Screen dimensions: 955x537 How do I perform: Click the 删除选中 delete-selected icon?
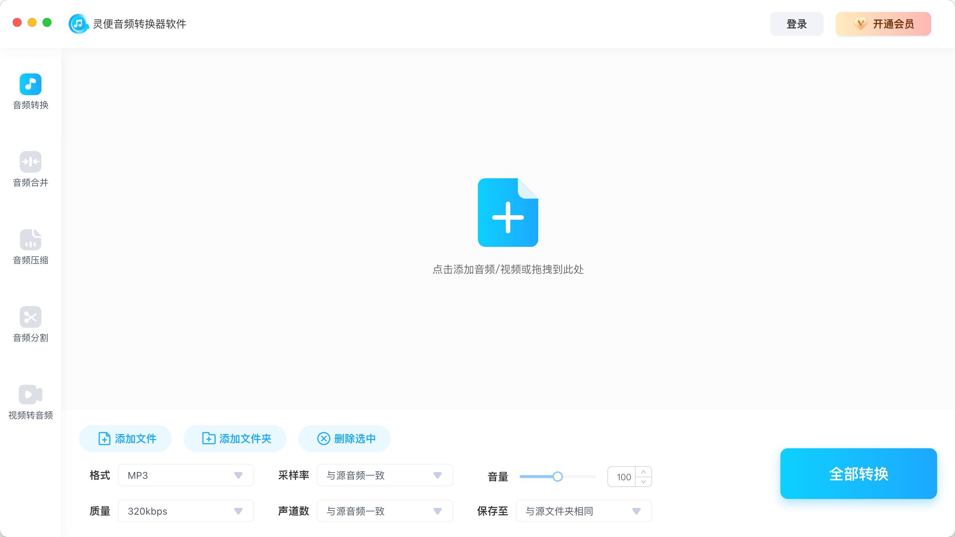[324, 439]
